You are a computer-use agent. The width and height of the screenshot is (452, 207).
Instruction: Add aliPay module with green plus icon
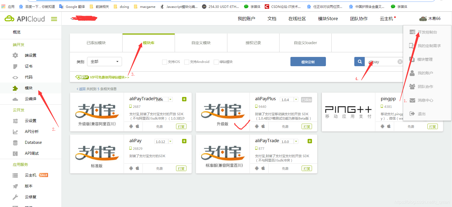184,141
